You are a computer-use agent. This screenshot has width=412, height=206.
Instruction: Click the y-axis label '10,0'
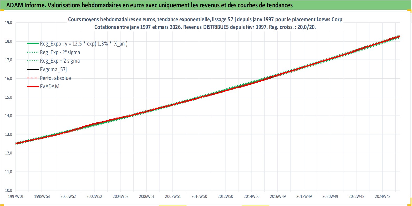8,190
